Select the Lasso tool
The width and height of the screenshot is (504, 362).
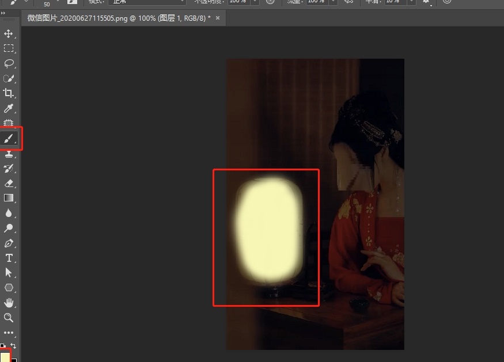click(x=9, y=63)
